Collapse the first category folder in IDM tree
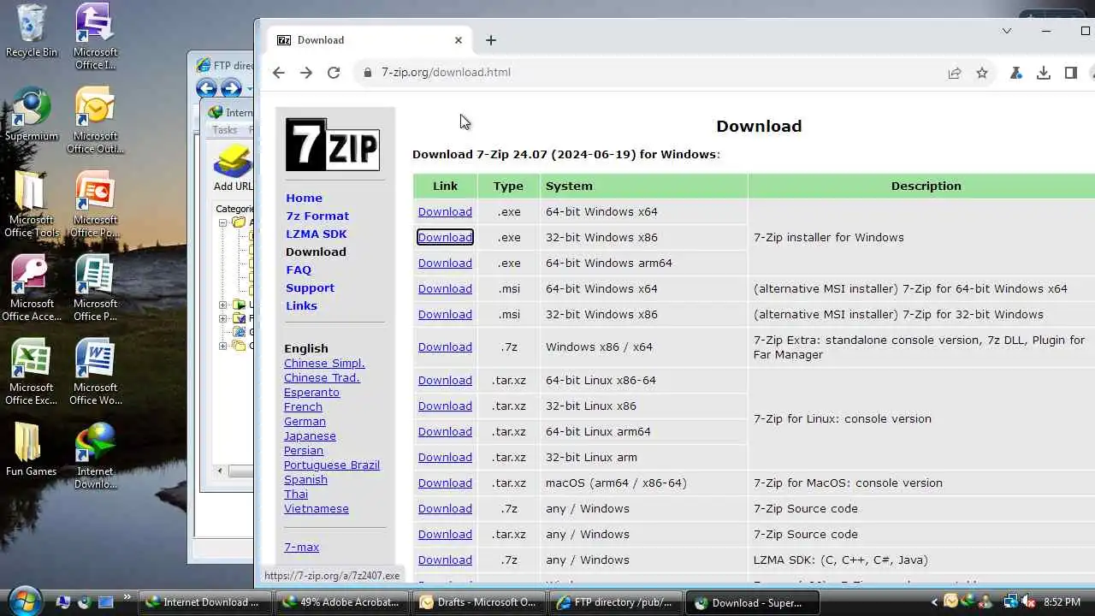 tap(222, 222)
